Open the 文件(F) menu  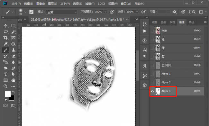[16, 4]
